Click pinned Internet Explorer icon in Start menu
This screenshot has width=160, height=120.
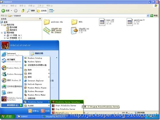(4, 54)
